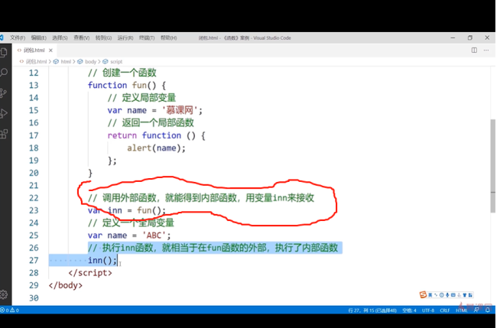Click the microphone icon on Sogou toolbar
Image resolution: width=497 pixels, height=328 pixels.
tap(447, 295)
